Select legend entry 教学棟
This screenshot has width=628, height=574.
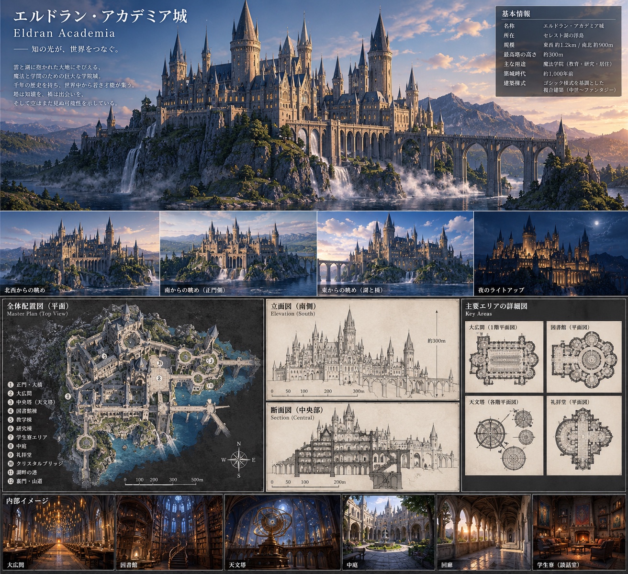(x=20, y=419)
